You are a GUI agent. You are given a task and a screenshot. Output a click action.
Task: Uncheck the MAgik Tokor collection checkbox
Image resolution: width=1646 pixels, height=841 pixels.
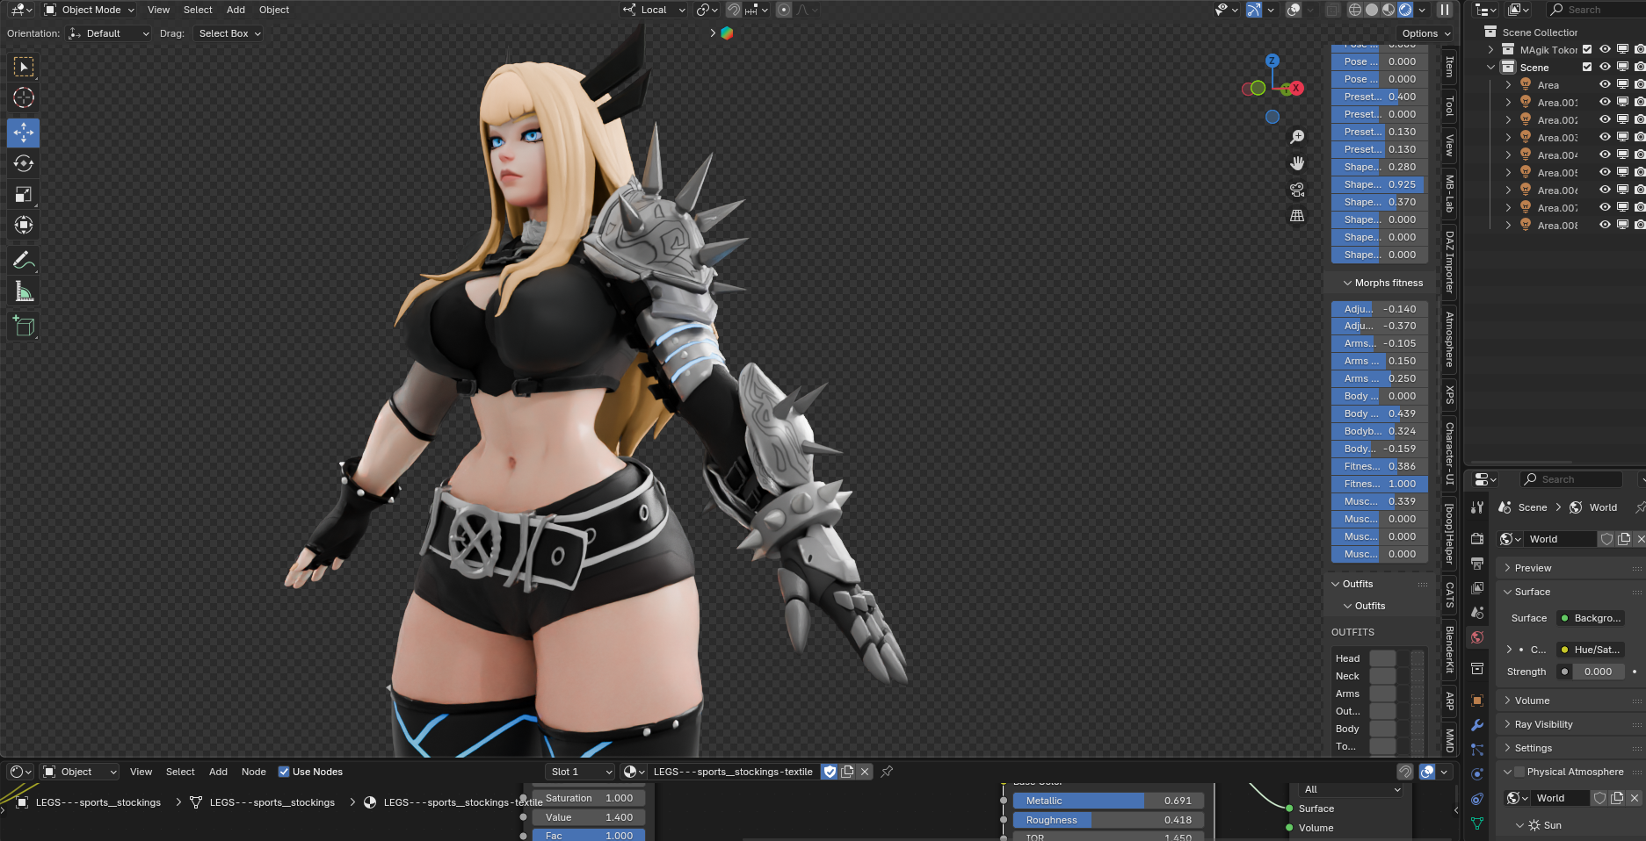[x=1587, y=50]
